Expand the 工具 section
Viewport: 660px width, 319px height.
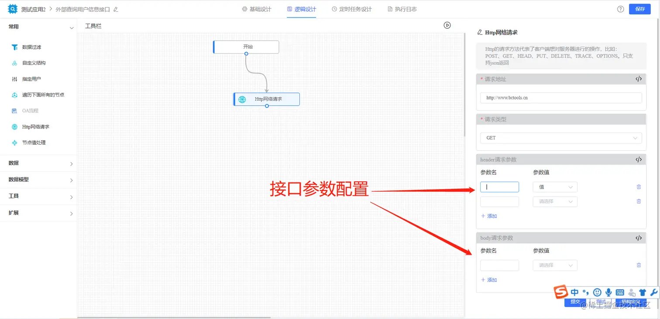coord(72,197)
